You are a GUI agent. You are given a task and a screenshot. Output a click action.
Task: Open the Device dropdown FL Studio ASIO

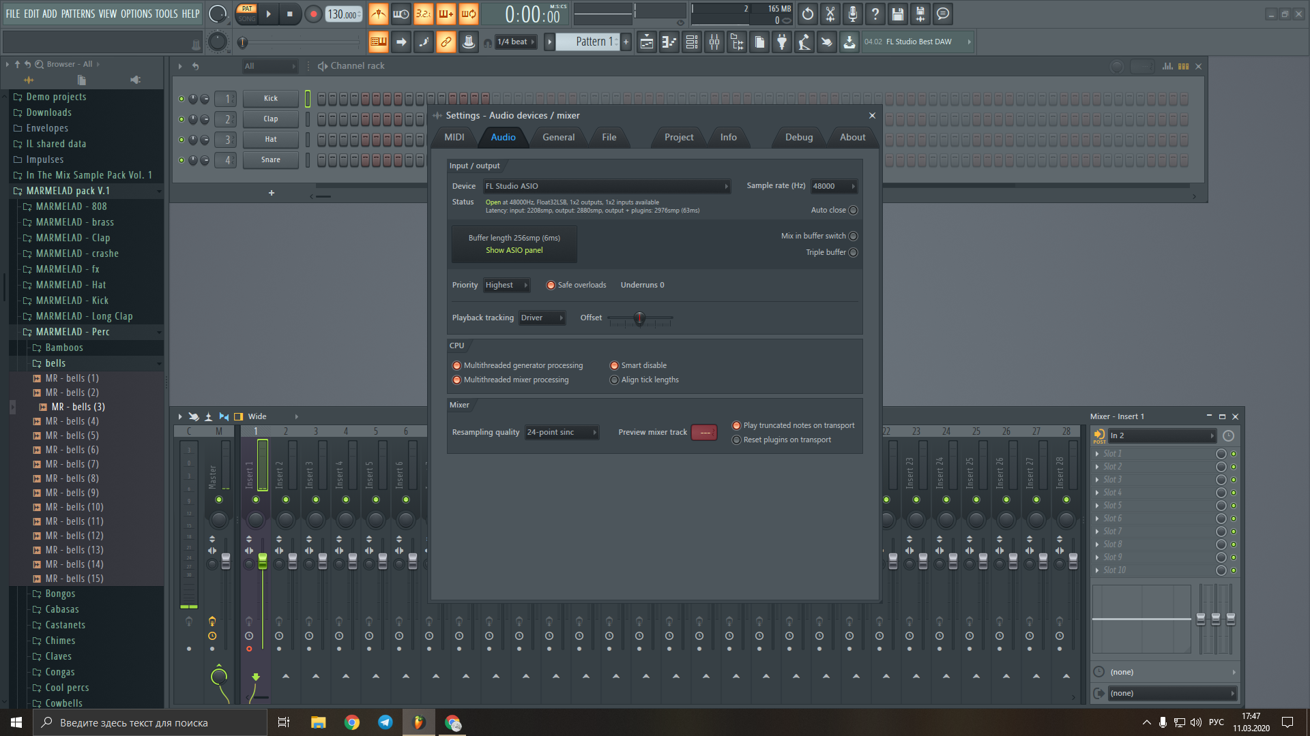pyautogui.click(x=607, y=186)
